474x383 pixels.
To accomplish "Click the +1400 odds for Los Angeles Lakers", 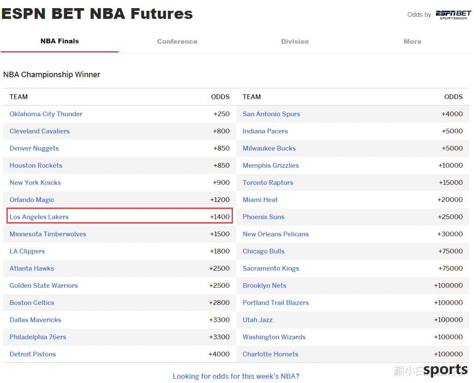I will tap(220, 217).
